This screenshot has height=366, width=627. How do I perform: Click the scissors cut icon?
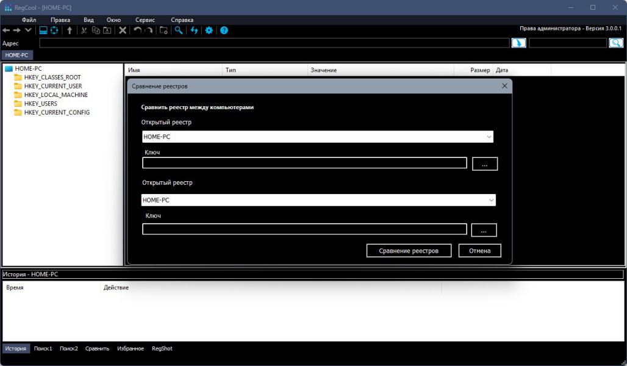click(84, 30)
